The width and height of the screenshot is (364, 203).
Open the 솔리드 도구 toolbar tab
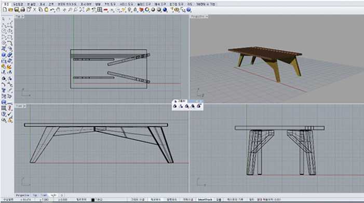click(144, 4)
